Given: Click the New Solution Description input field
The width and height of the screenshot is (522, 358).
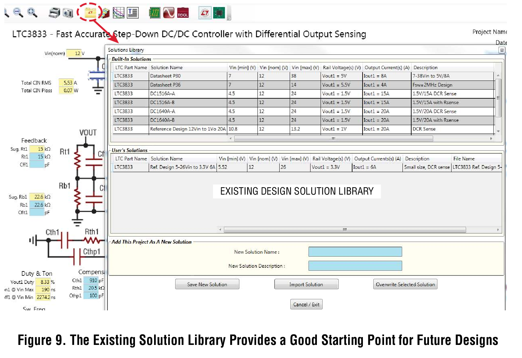Looking at the screenshot, I should point(355,266).
